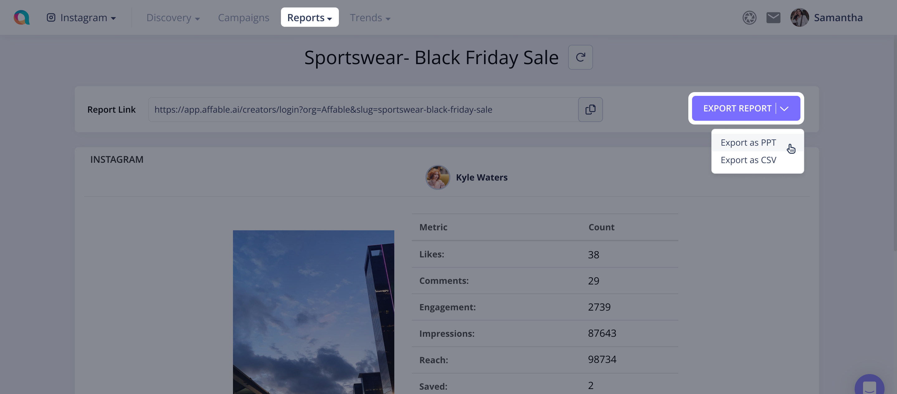Open the mail inbox icon
897x394 pixels.
(773, 17)
